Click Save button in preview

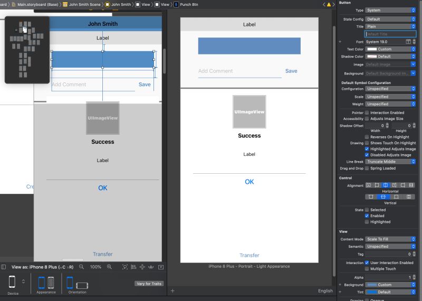point(291,71)
